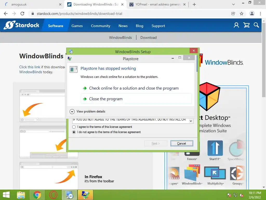Open Opera browser from taskbar
266x200 pixels.
[53, 195]
